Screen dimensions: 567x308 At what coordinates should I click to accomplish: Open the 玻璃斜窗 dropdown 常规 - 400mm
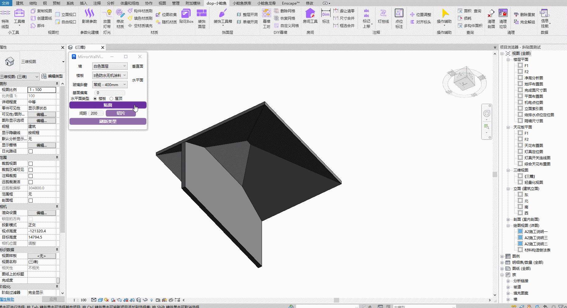110,85
